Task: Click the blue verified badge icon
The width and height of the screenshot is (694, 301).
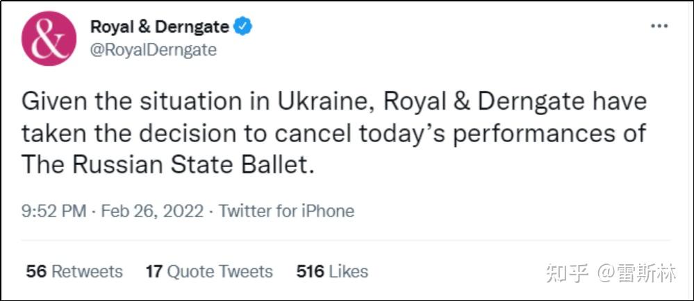Action: tap(242, 27)
